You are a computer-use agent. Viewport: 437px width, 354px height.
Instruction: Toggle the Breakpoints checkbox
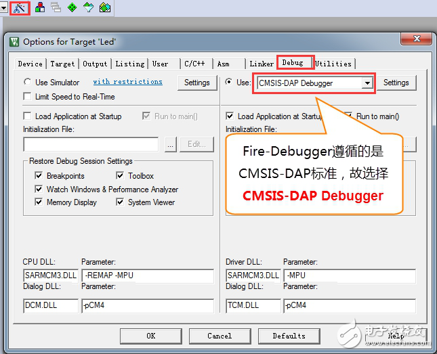(39, 176)
